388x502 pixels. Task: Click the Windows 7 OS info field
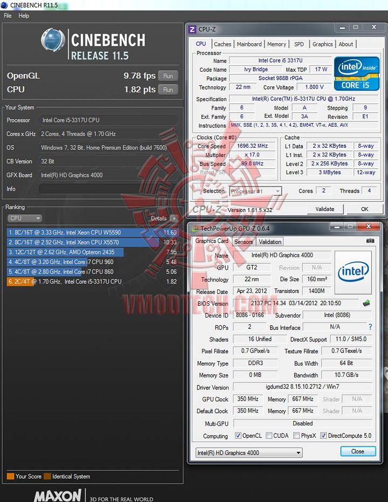pos(108,148)
